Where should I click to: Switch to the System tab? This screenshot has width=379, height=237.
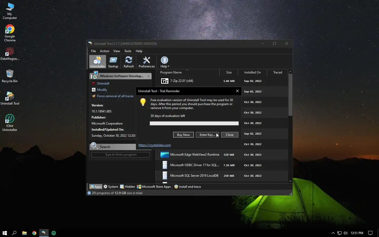[x=111, y=187]
